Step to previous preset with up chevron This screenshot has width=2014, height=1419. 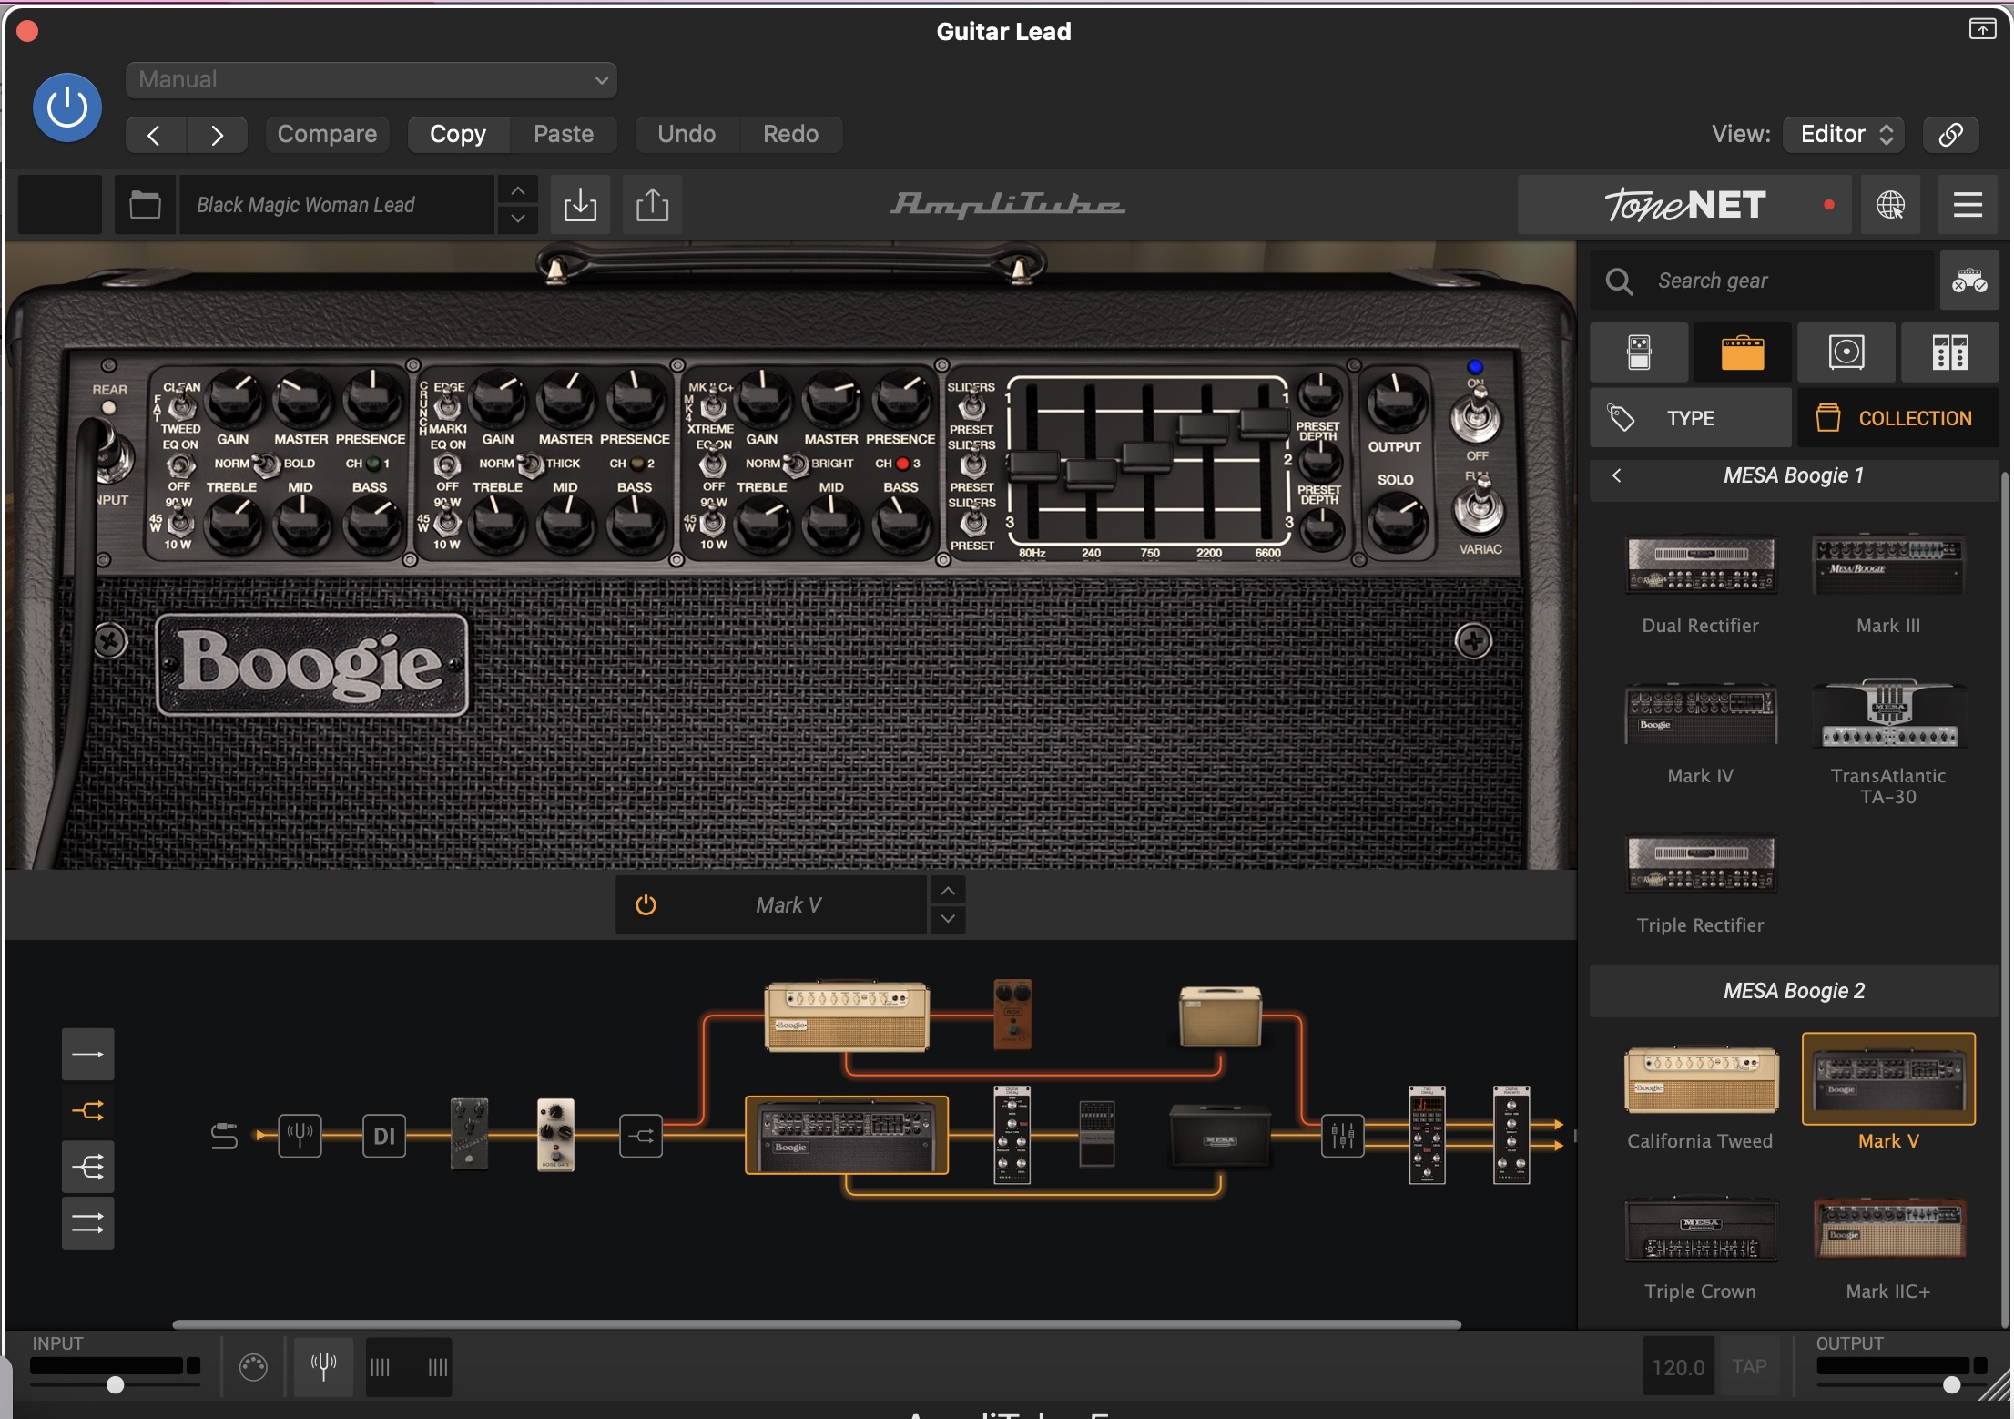[517, 191]
